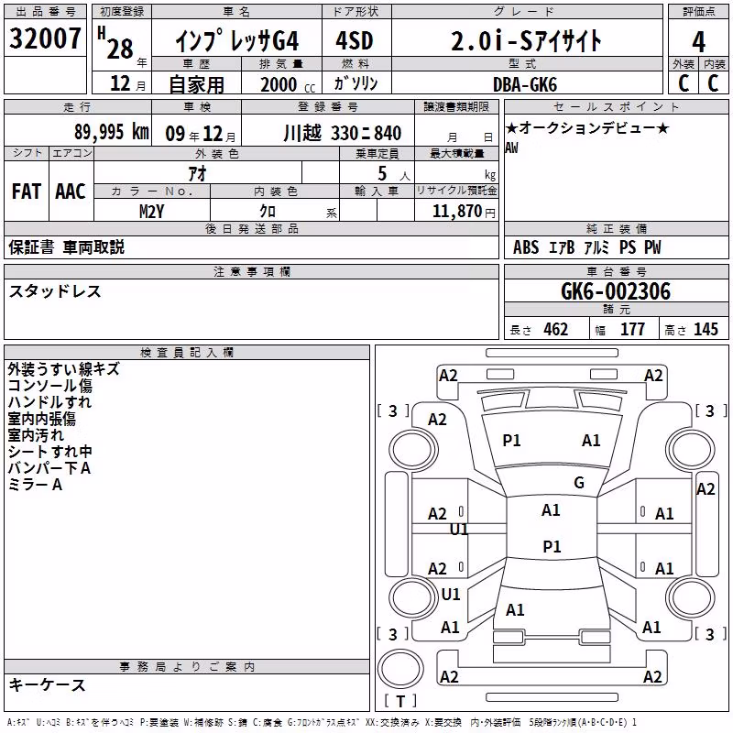The image size is (733, 733).
Task: Select the air conditioner value AAC
Action: [x=71, y=191]
